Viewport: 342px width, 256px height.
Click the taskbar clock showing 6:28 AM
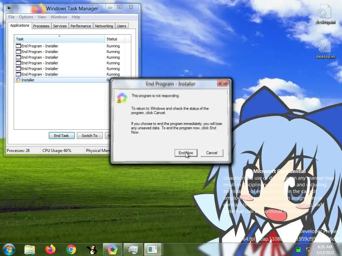pos(325,250)
